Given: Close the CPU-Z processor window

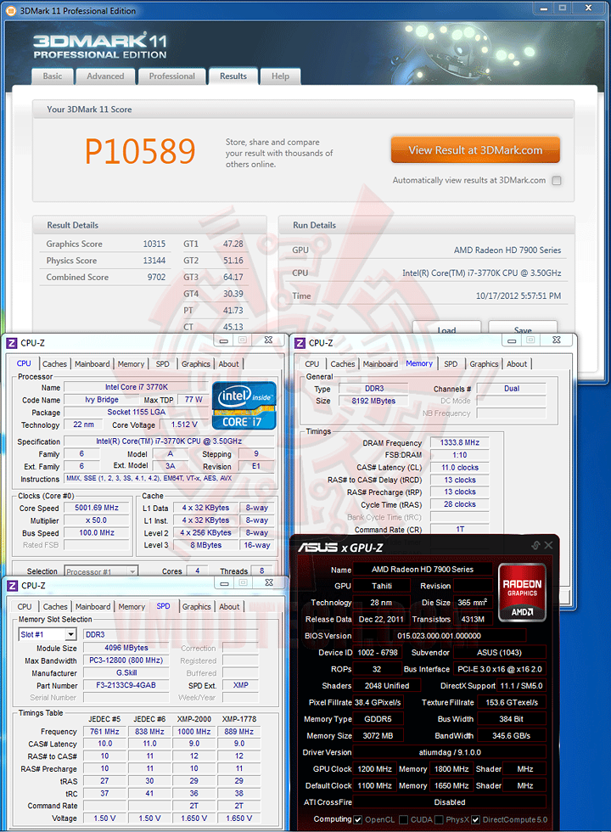Looking at the screenshot, I should coord(268,340).
